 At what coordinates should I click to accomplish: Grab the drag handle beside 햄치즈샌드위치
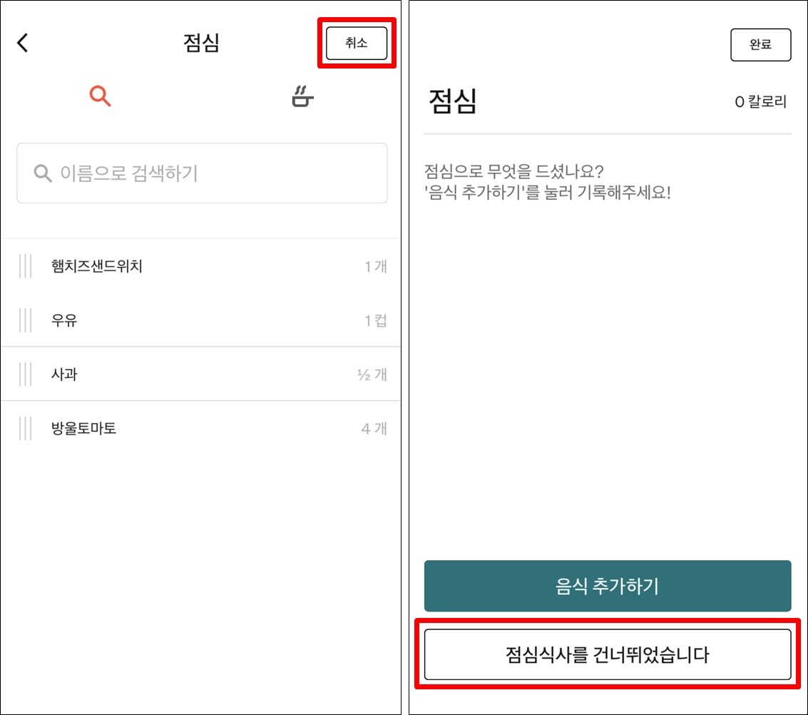coord(26,266)
